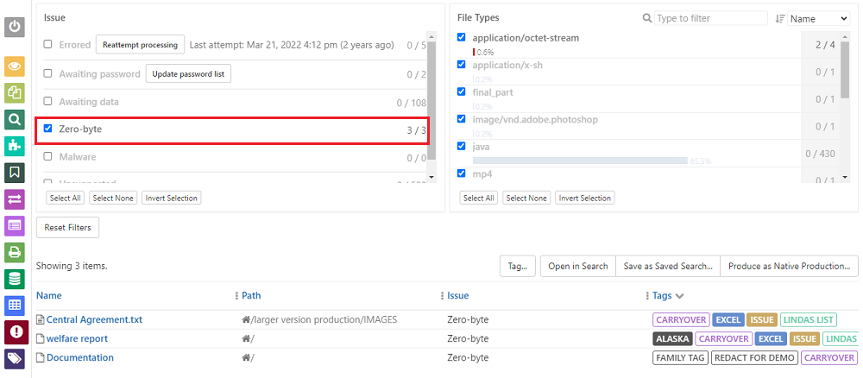
Task: Uncheck application/octet-stream file type
Action: (x=461, y=37)
